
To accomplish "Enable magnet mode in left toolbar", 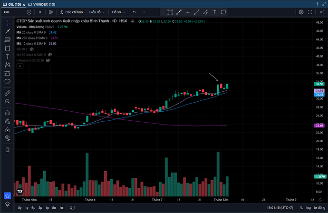I will [7, 113].
